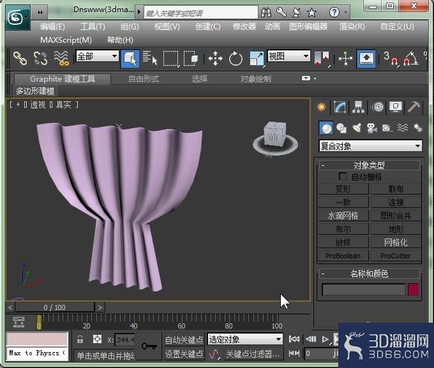Select the Geometry create category

pyautogui.click(x=326, y=128)
